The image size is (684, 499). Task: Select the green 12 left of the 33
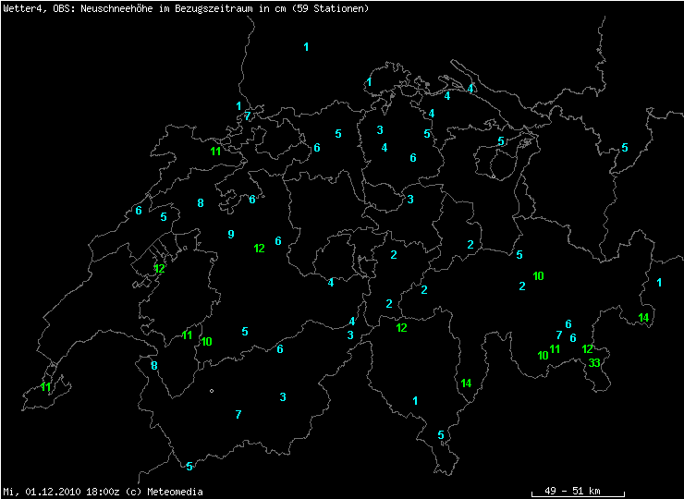pyautogui.click(x=587, y=349)
